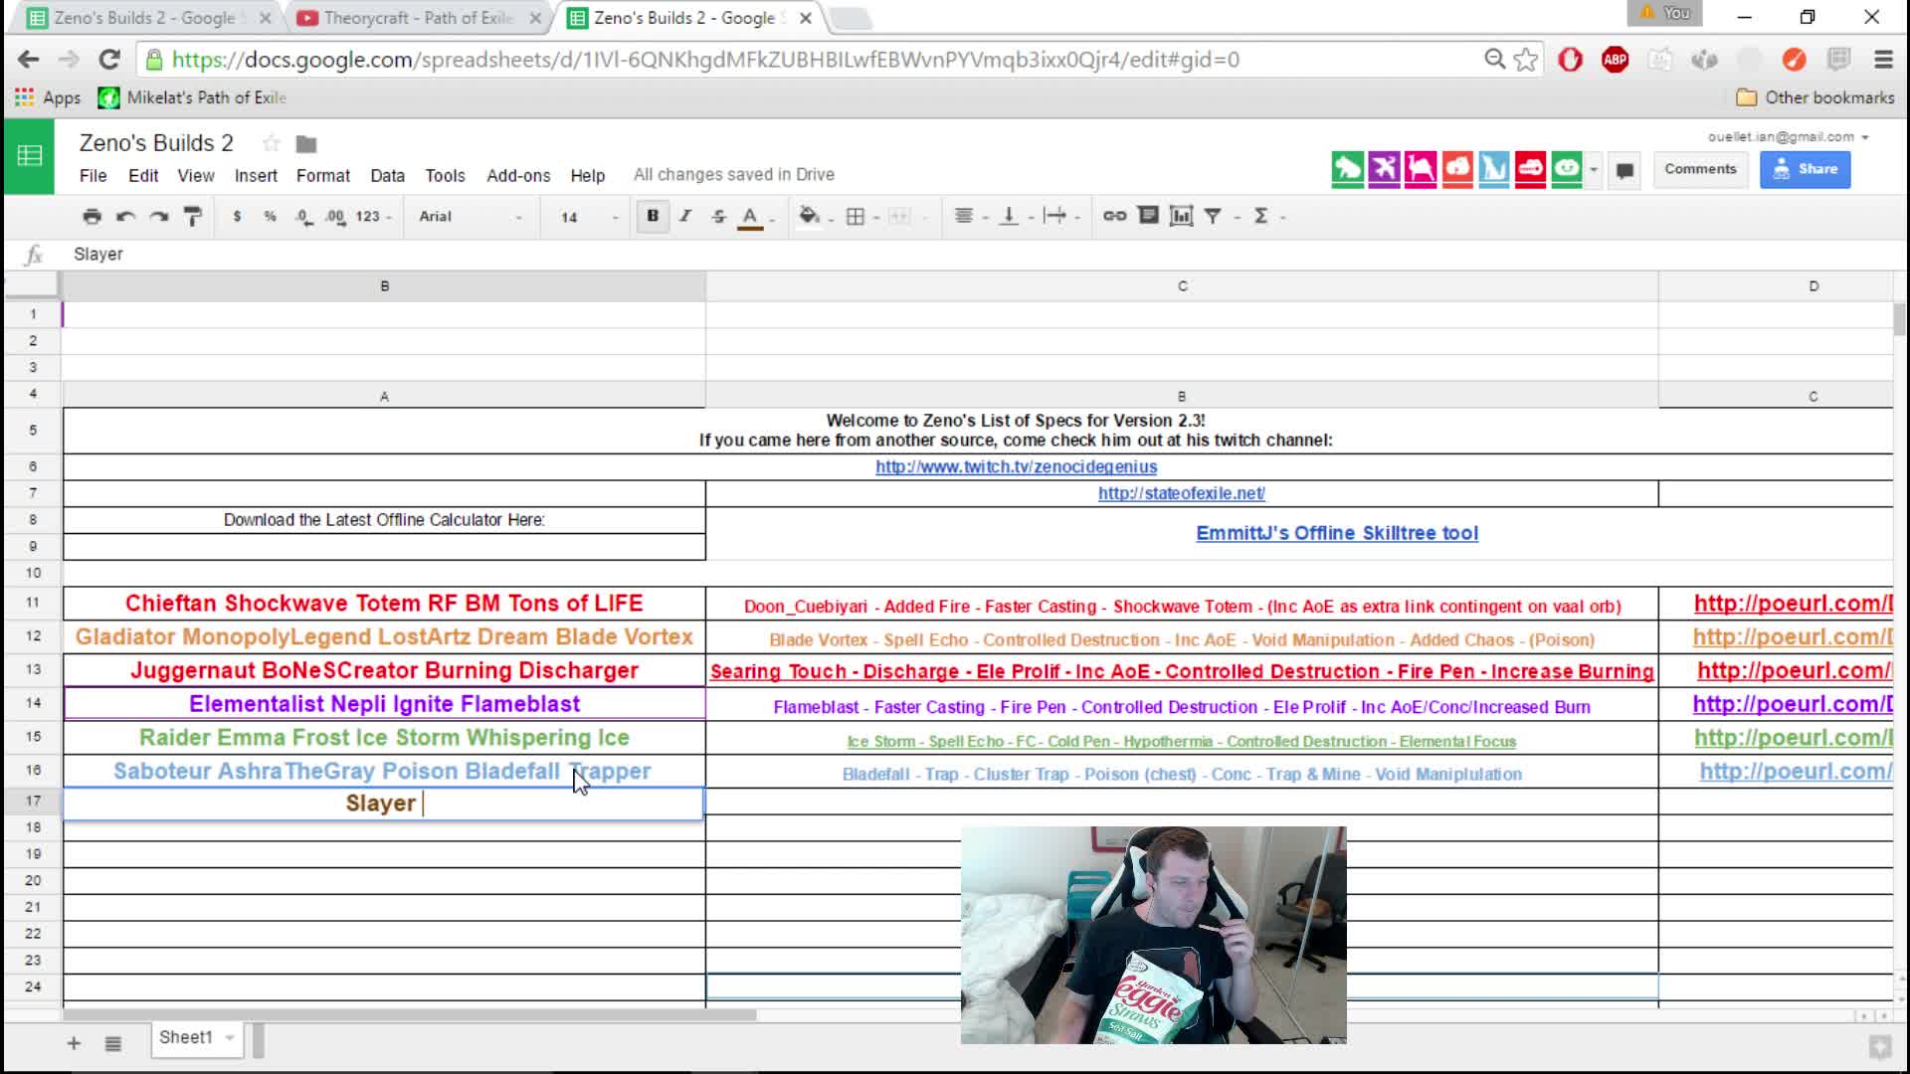The height and width of the screenshot is (1074, 1910).
Task: Open the font size 14 dropdown
Action: [x=589, y=216]
